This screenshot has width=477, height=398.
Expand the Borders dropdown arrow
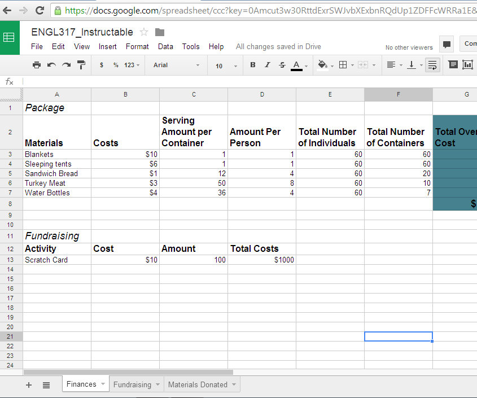(x=353, y=65)
